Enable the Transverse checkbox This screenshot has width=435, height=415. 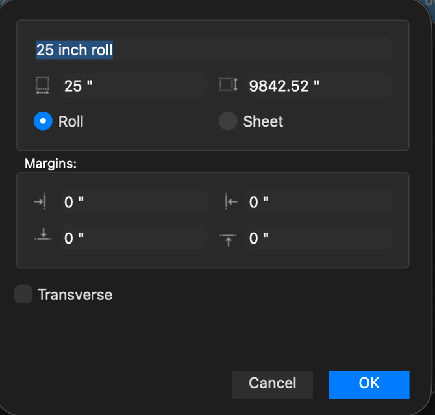(23, 295)
